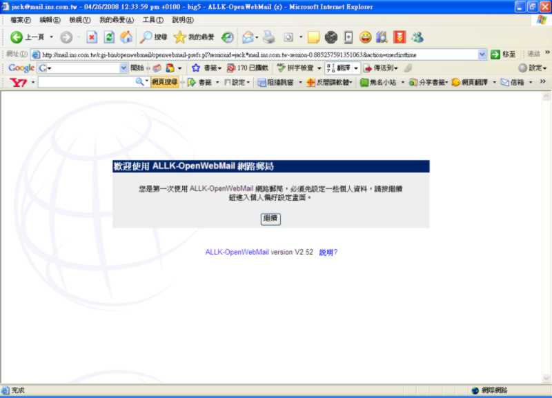Image resolution: width=552 pixels, height=398 pixels.
Task: Open the 說明? help link
Action: tap(328, 252)
